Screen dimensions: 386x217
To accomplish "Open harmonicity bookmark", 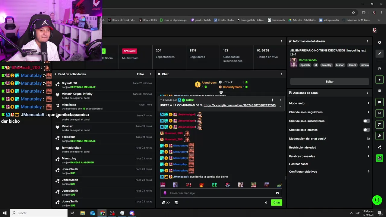I will (277, 20).
